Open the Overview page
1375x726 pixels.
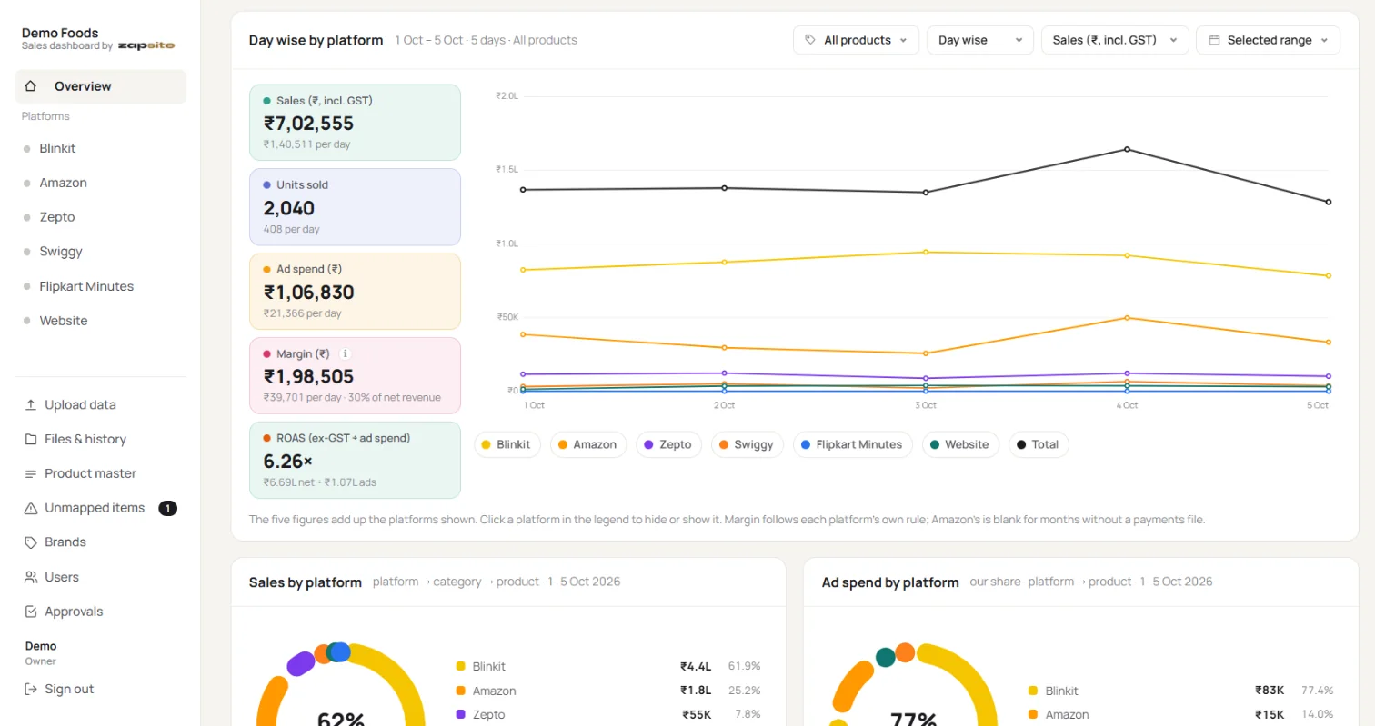100,86
